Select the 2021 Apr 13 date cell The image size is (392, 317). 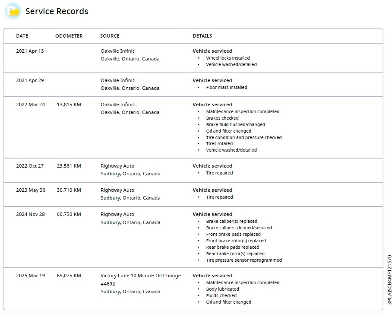tap(30, 51)
